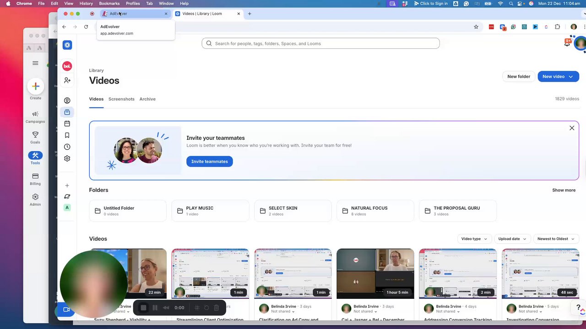Click Show more folders link
Screen dimensions: 586x329
564,190
